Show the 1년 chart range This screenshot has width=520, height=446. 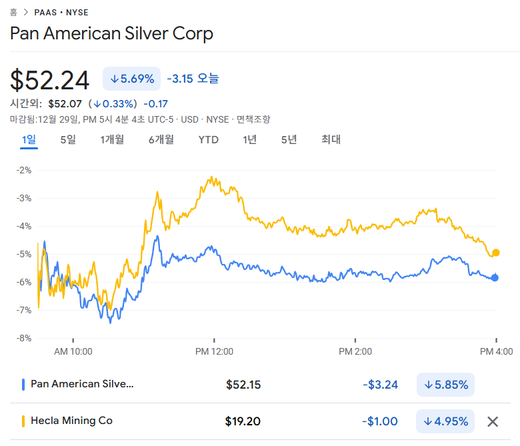[250, 139]
